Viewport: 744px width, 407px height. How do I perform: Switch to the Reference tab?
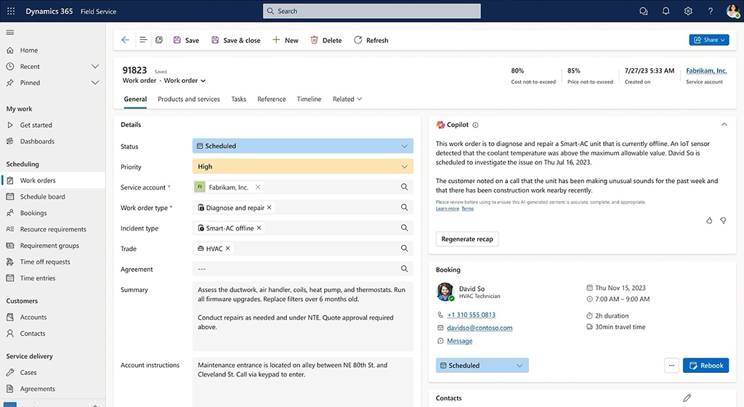(x=272, y=99)
